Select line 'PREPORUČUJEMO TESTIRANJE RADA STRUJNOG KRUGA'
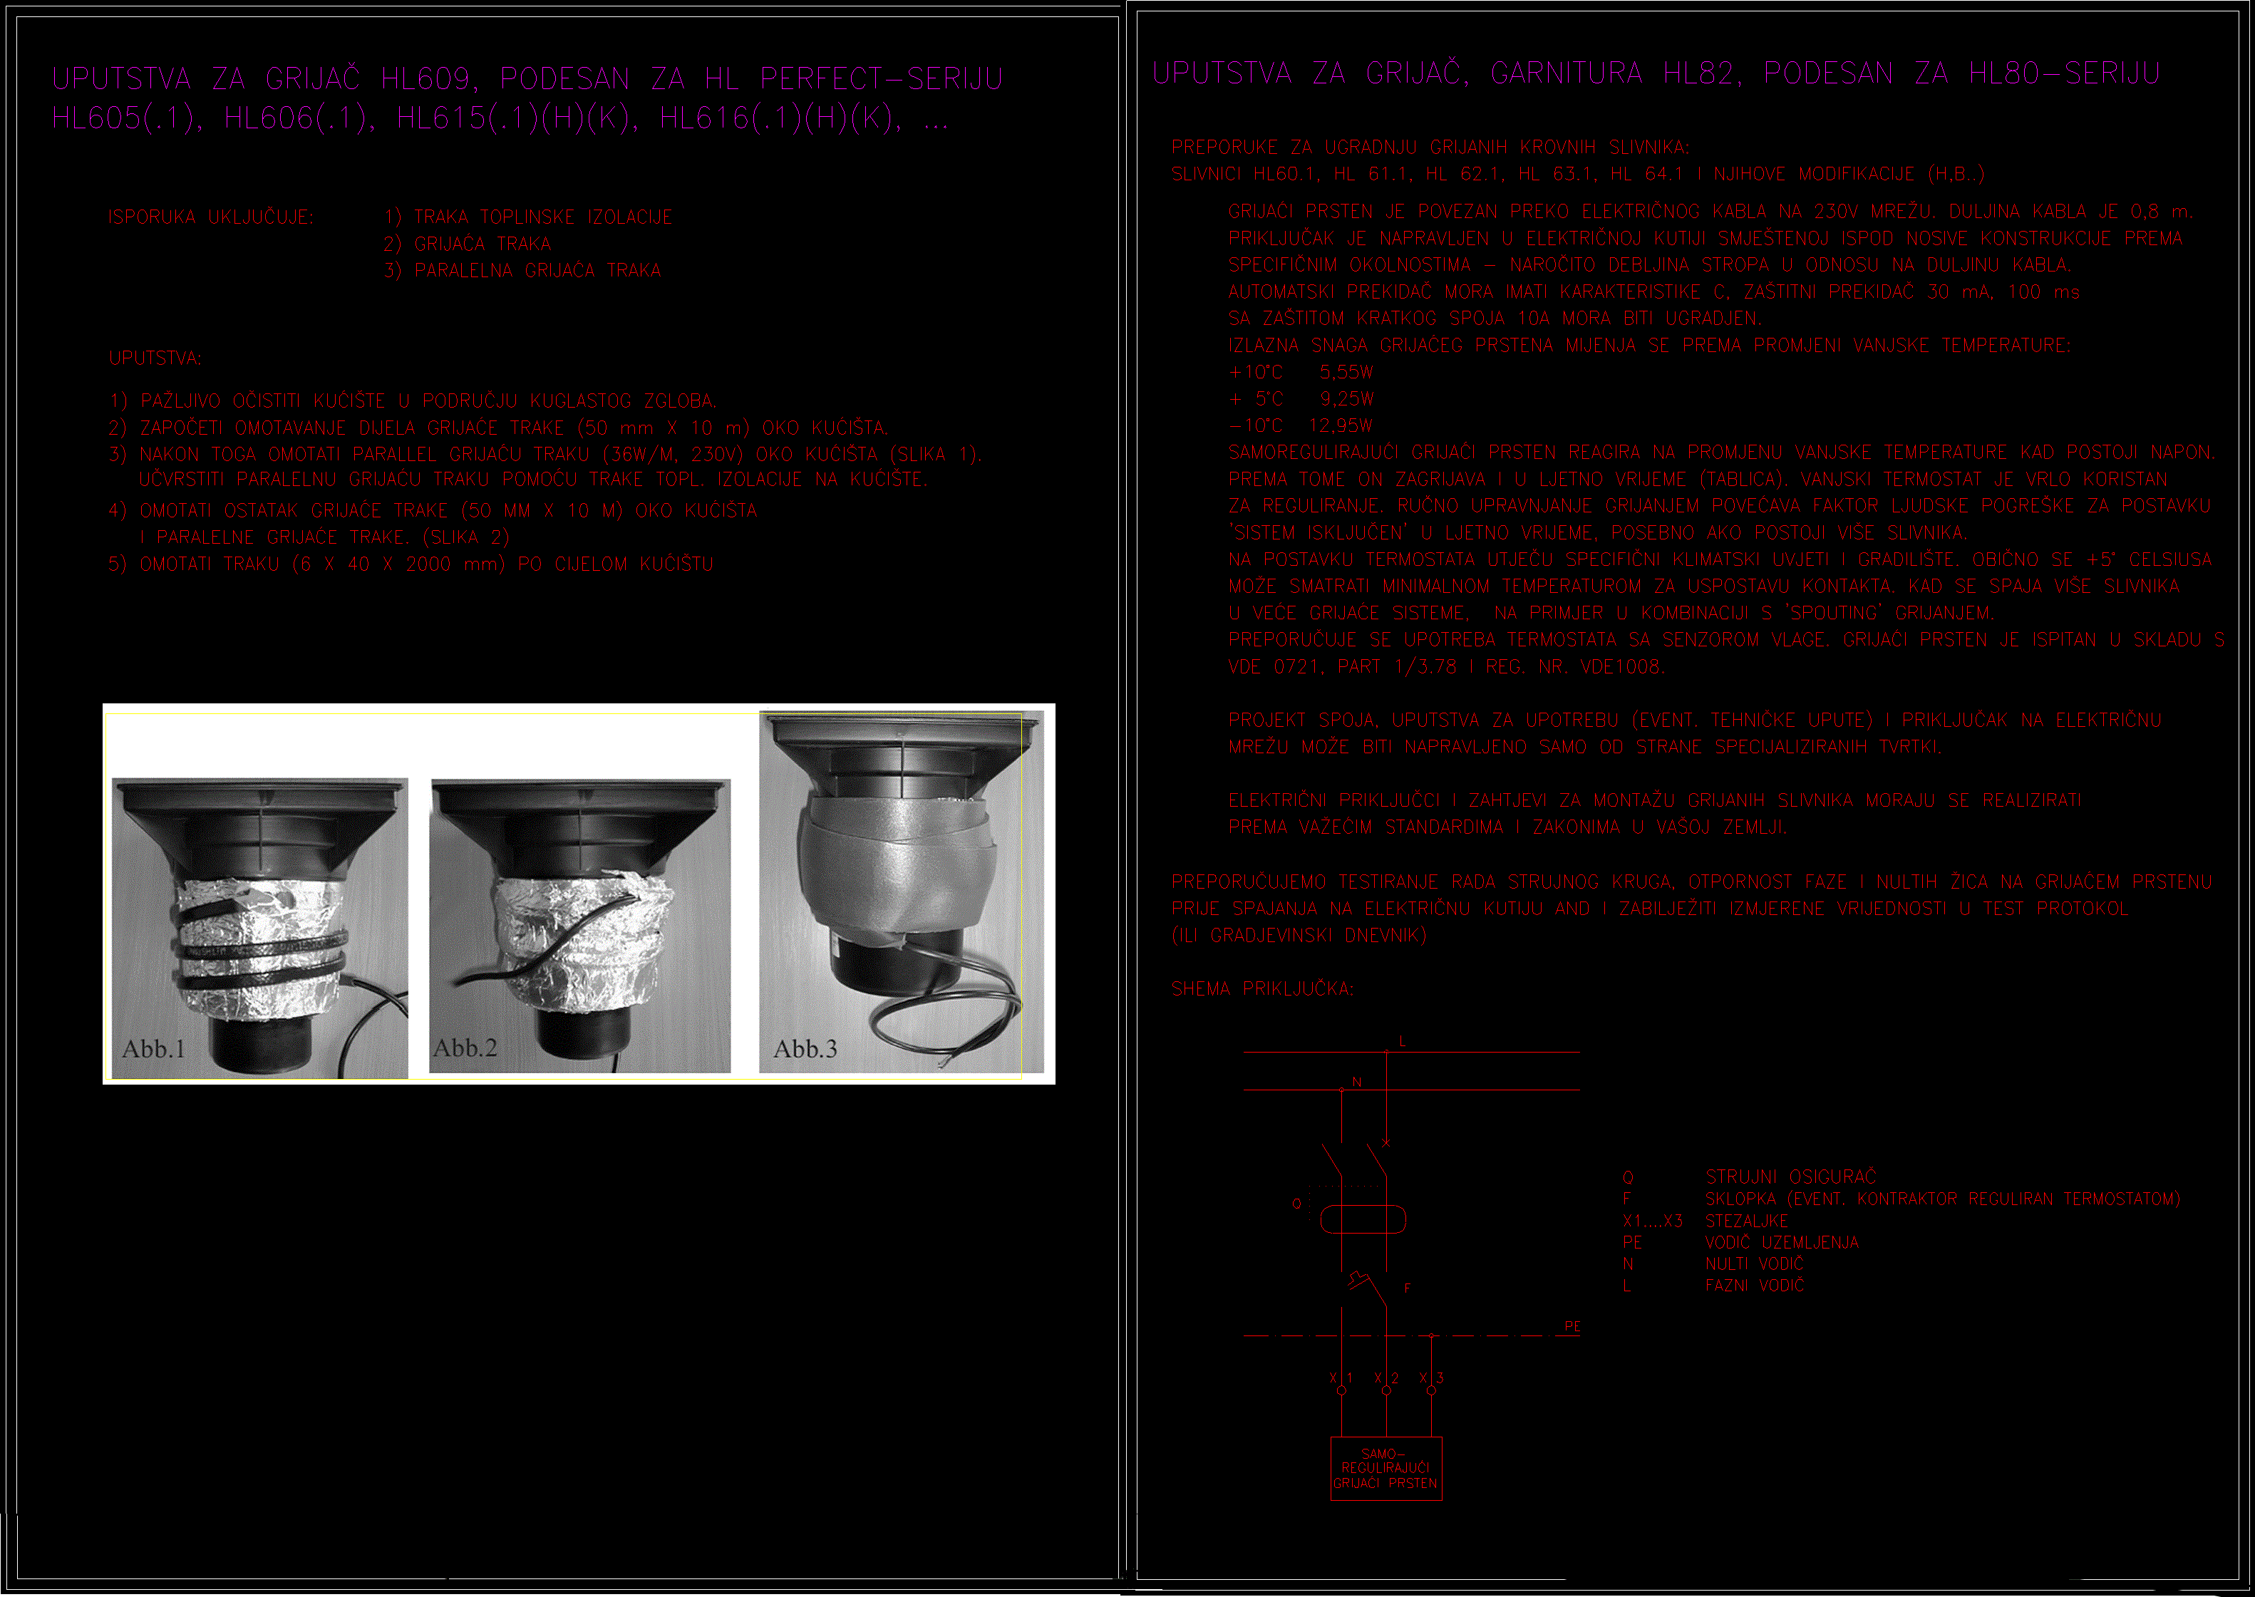This screenshot has height=1597, width=2255. [x=1691, y=882]
